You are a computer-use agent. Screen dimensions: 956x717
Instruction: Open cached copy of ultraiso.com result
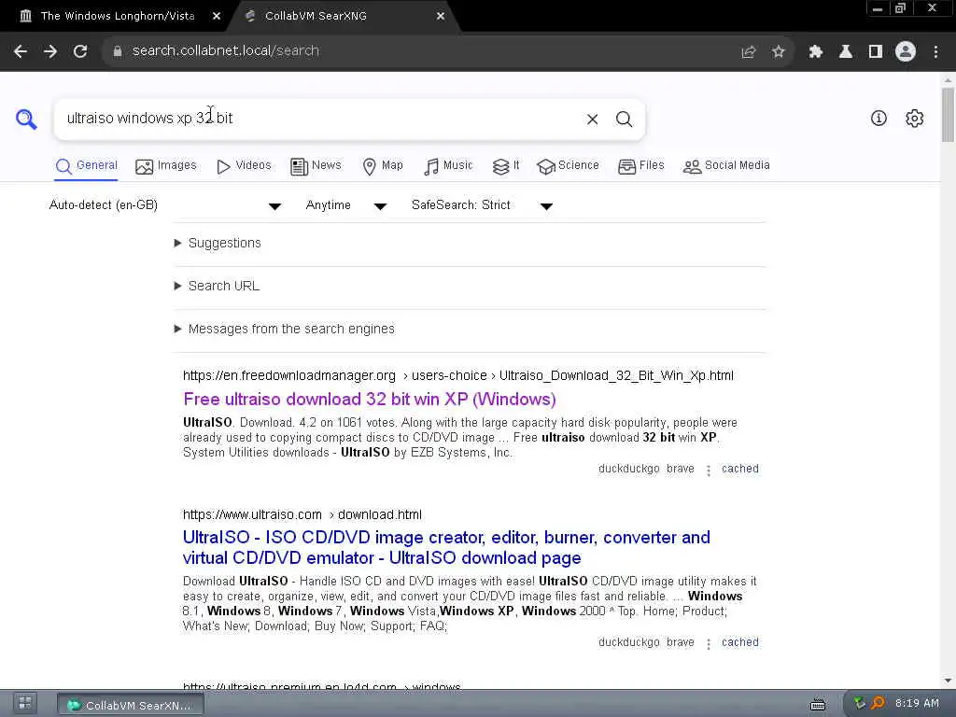740,642
